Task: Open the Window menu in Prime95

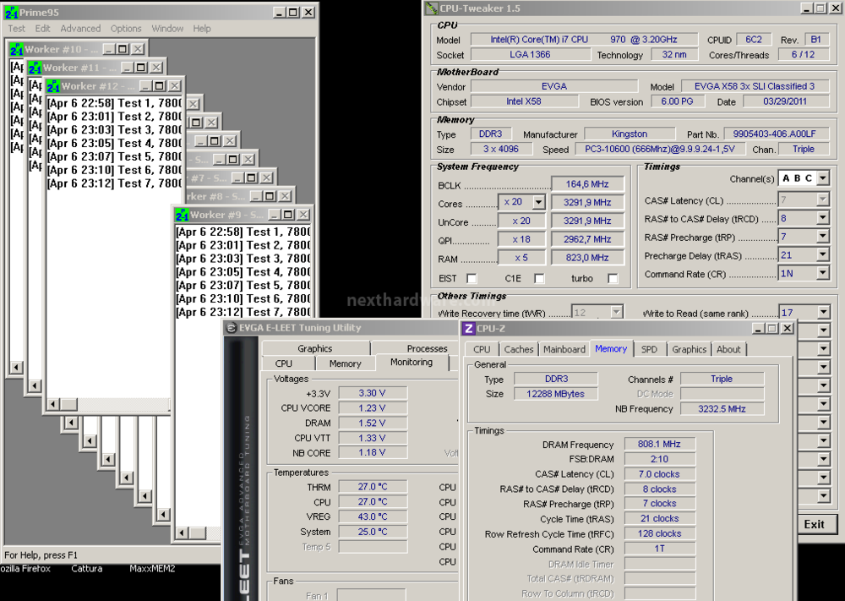Action: [167, 29]
